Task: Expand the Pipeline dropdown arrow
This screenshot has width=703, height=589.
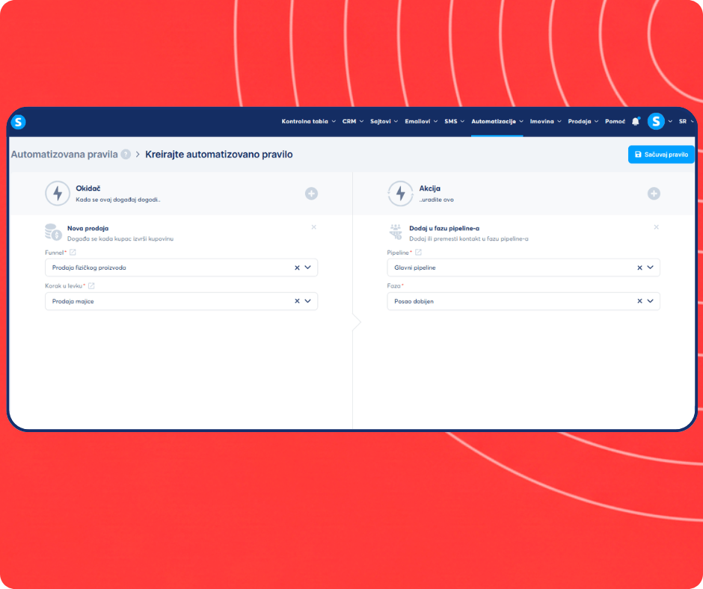Action: coord(651,268)
